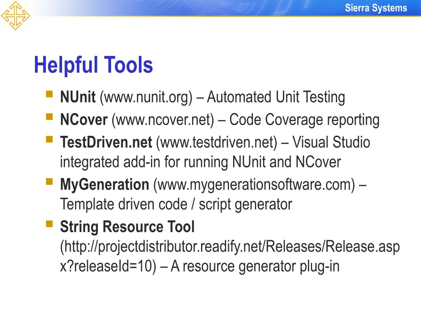
Task: Click the line about running NUnit and NCover
Action: pos(200,162)
